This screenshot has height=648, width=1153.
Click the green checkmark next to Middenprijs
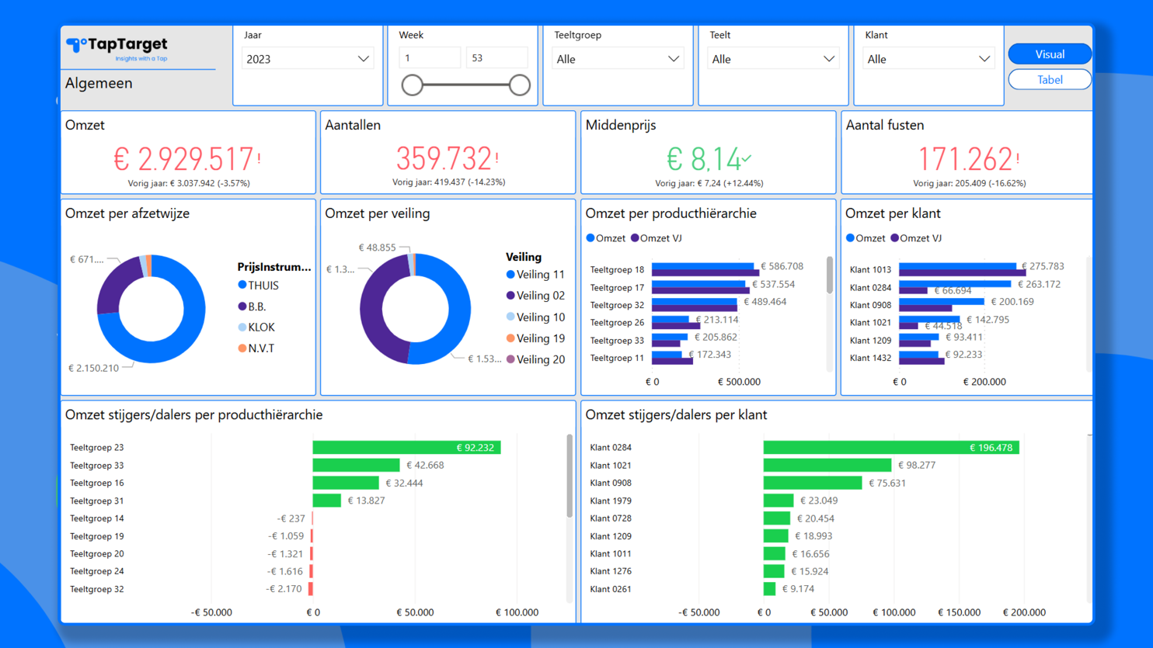(746, 158)
